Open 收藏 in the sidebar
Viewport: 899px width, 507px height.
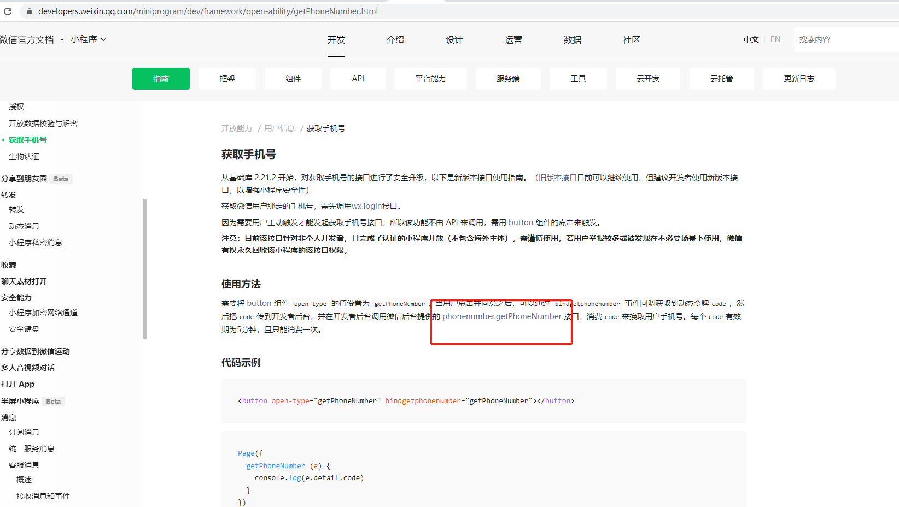click(9, 265)
